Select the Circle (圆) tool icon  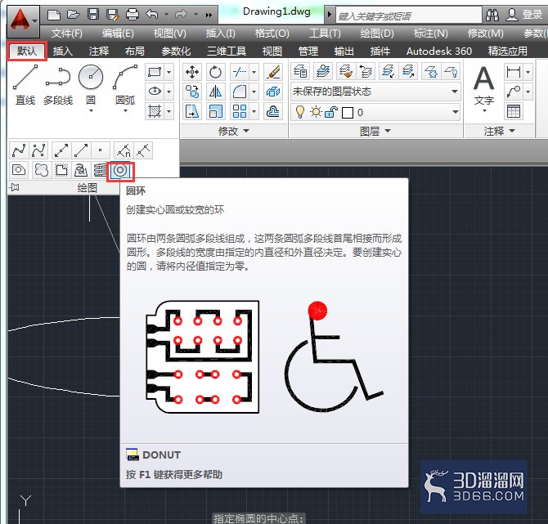(91, 77)
